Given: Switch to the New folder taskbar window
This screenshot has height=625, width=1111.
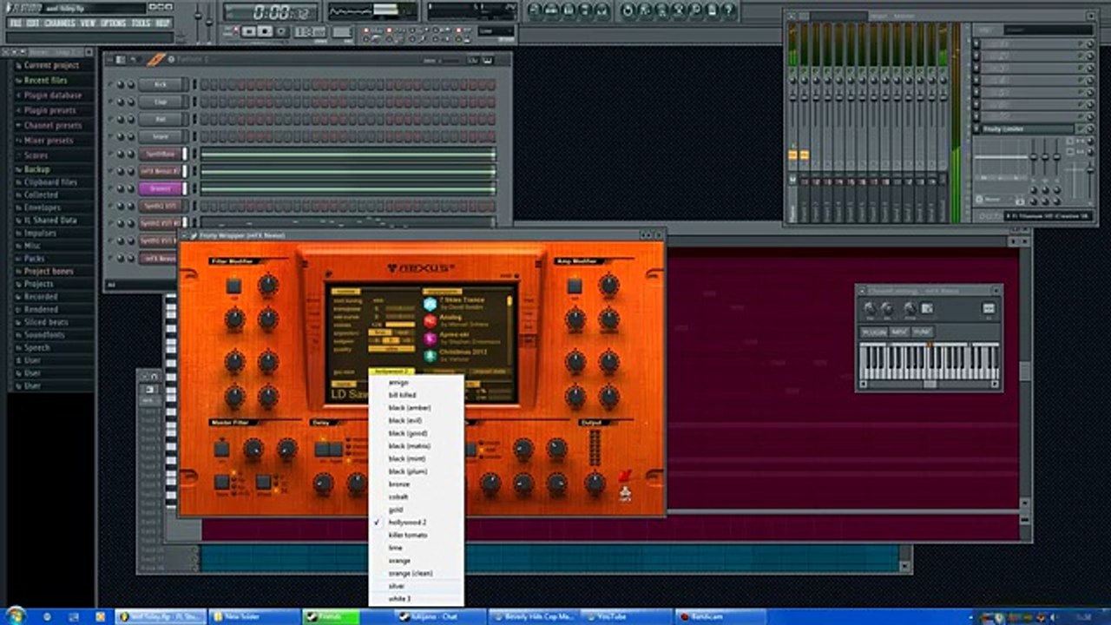Looking at the screenshot, I should (x=250, y=616).
